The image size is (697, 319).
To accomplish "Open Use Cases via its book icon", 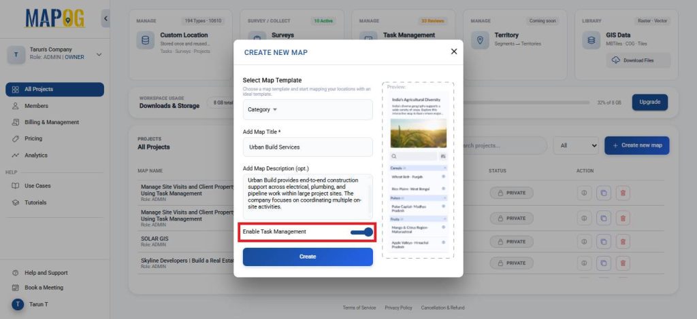I will (x=16, y=186).
